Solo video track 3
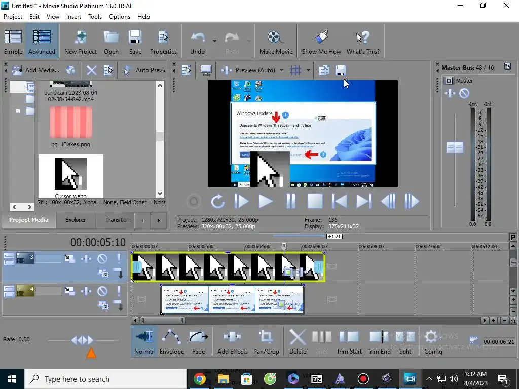 tap(119, 258)
